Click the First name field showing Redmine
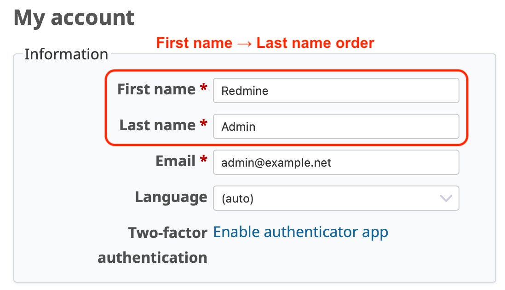Screen dimensions: 505x290 click(336, 91)
